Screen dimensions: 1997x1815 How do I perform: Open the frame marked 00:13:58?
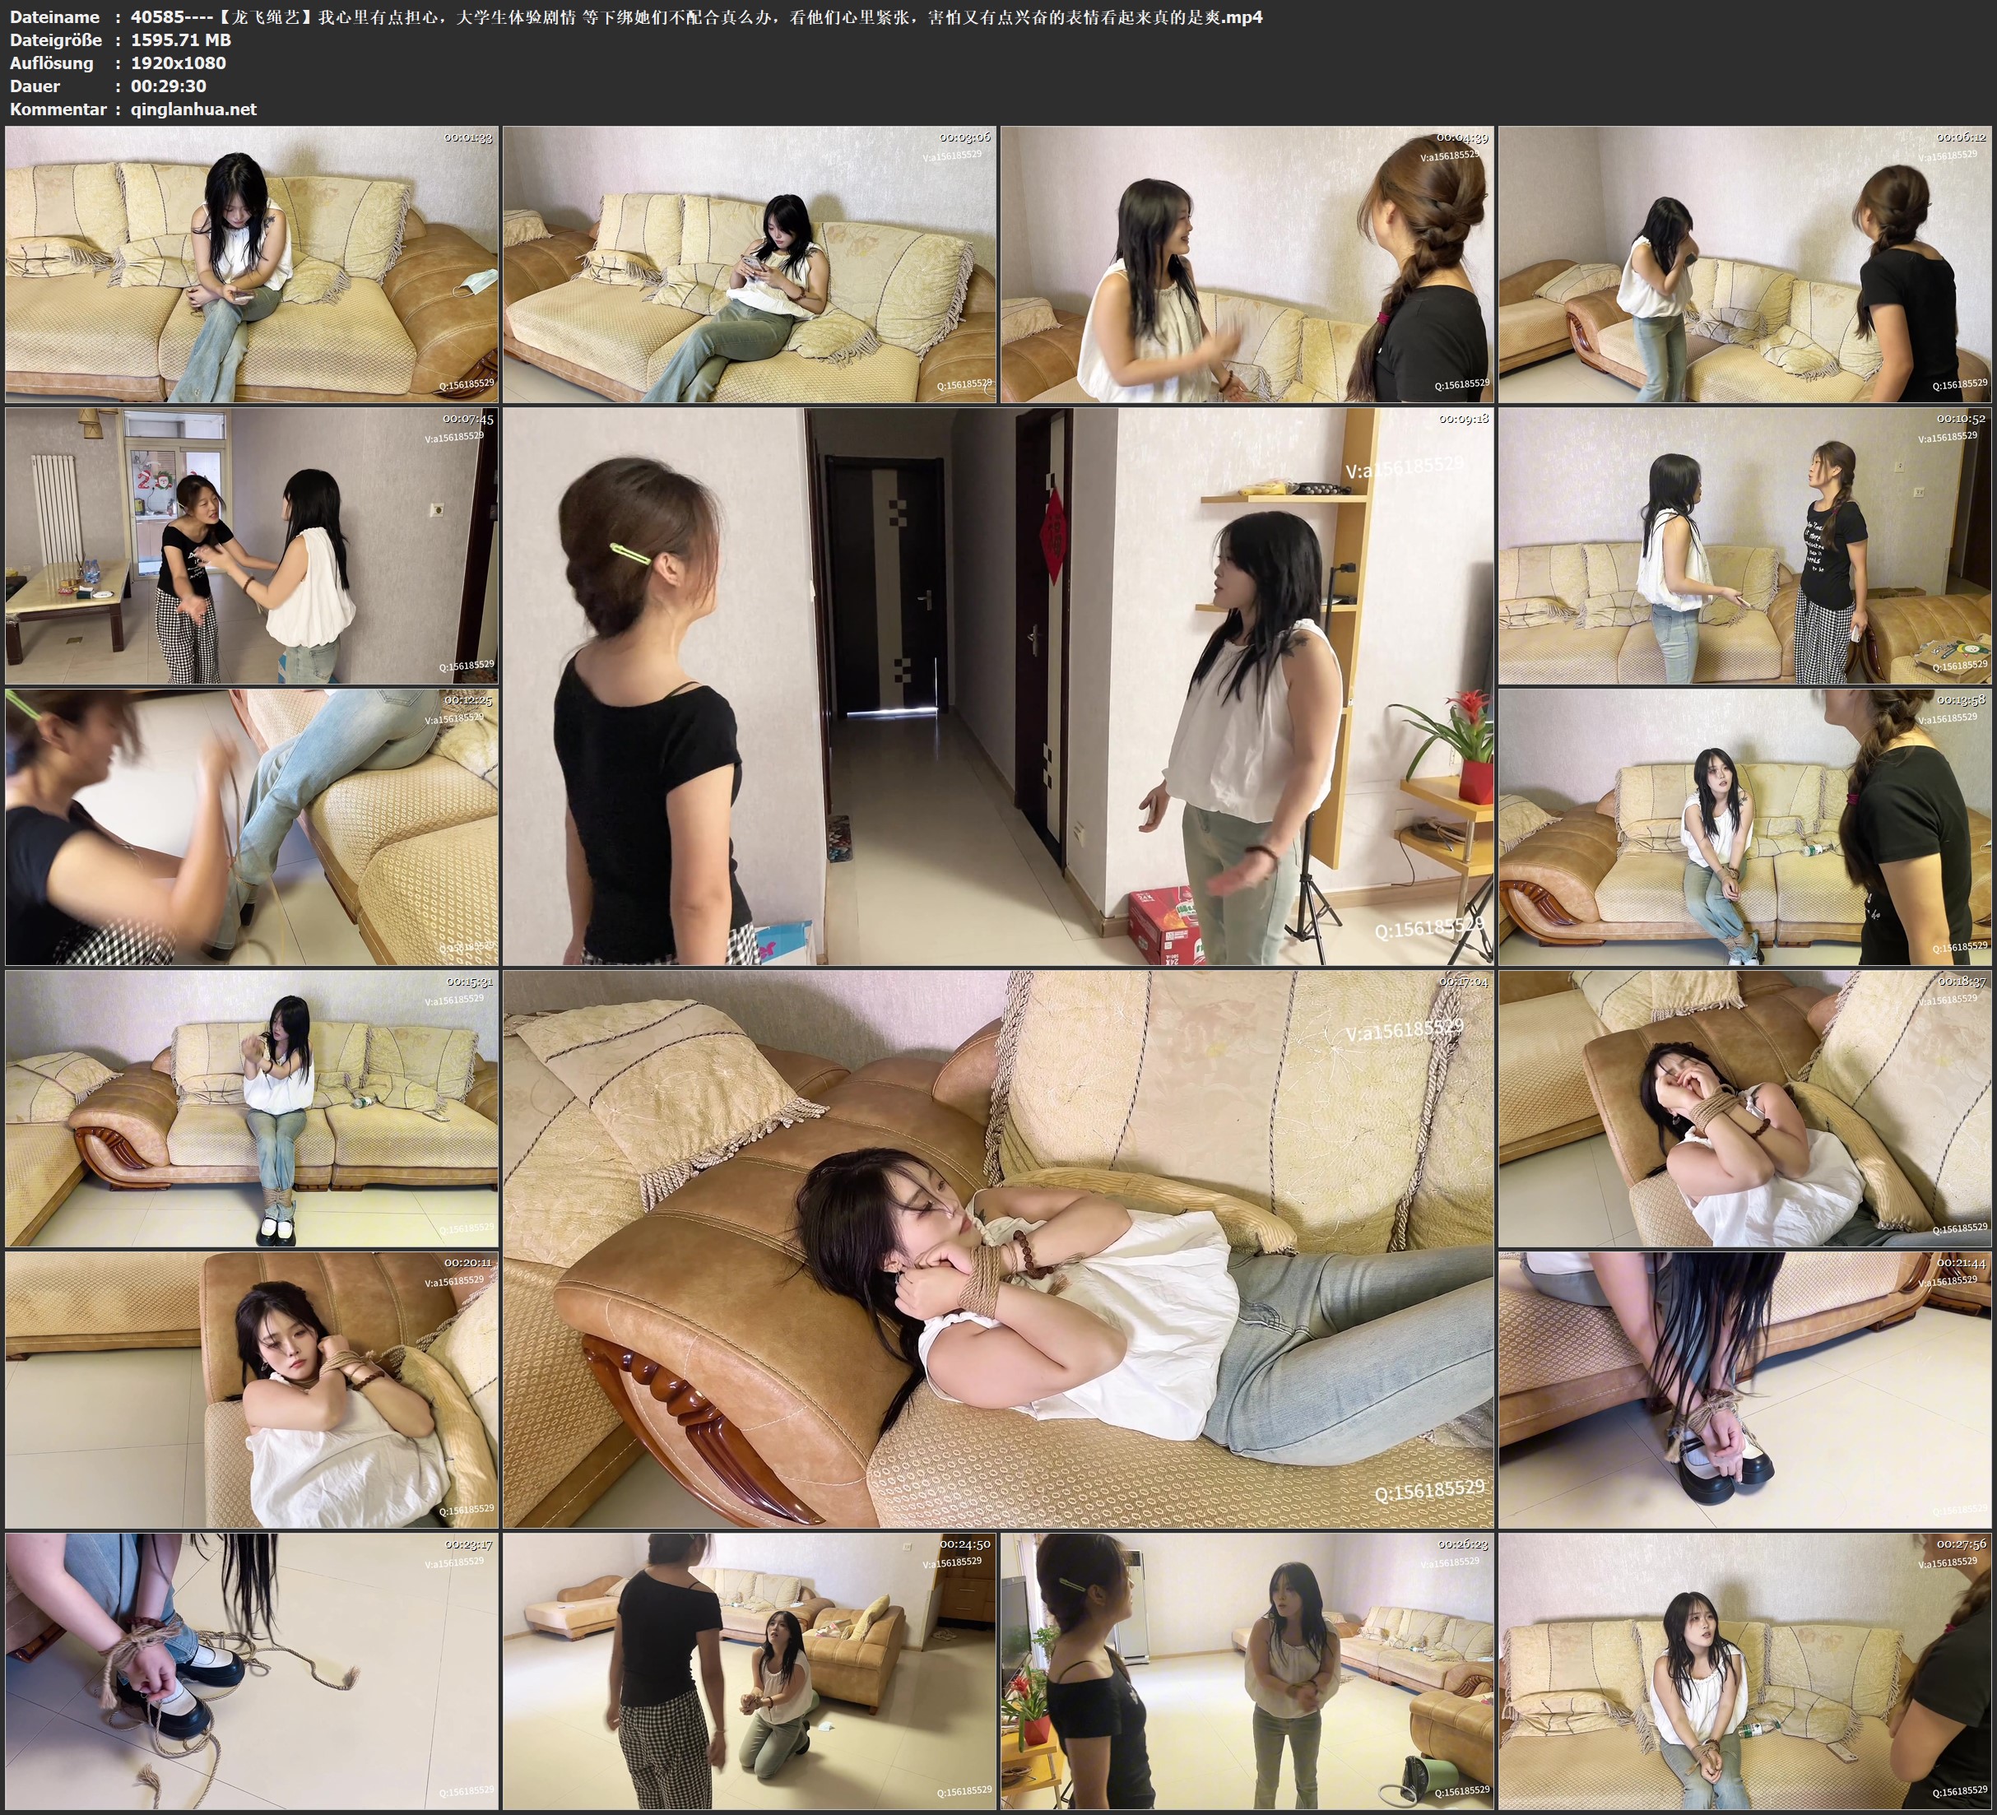pyautogui.click(x=1745, y=827)
